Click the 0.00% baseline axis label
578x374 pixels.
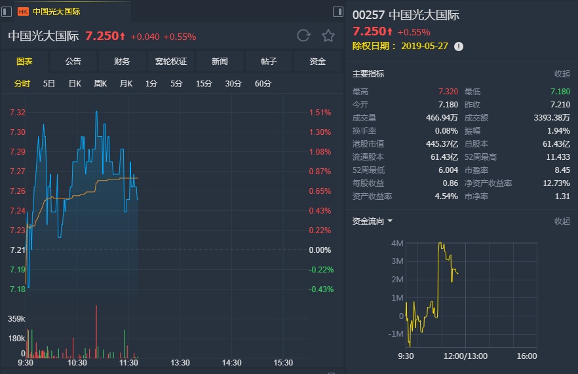(320, 250)
